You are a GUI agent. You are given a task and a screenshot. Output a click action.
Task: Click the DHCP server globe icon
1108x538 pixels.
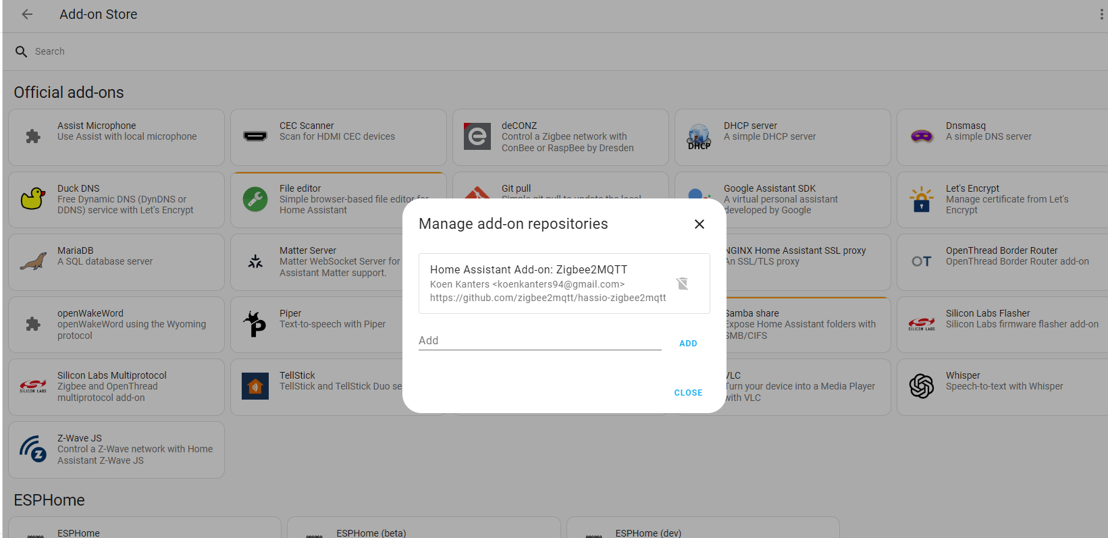699,137
